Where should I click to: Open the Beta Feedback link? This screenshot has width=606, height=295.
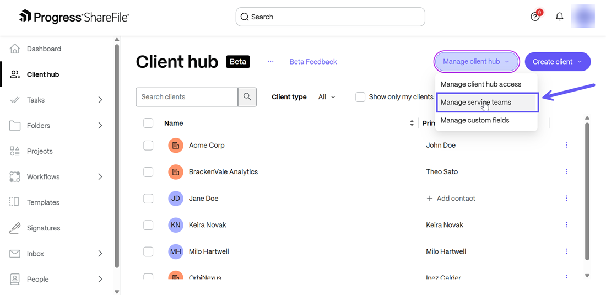313,62
